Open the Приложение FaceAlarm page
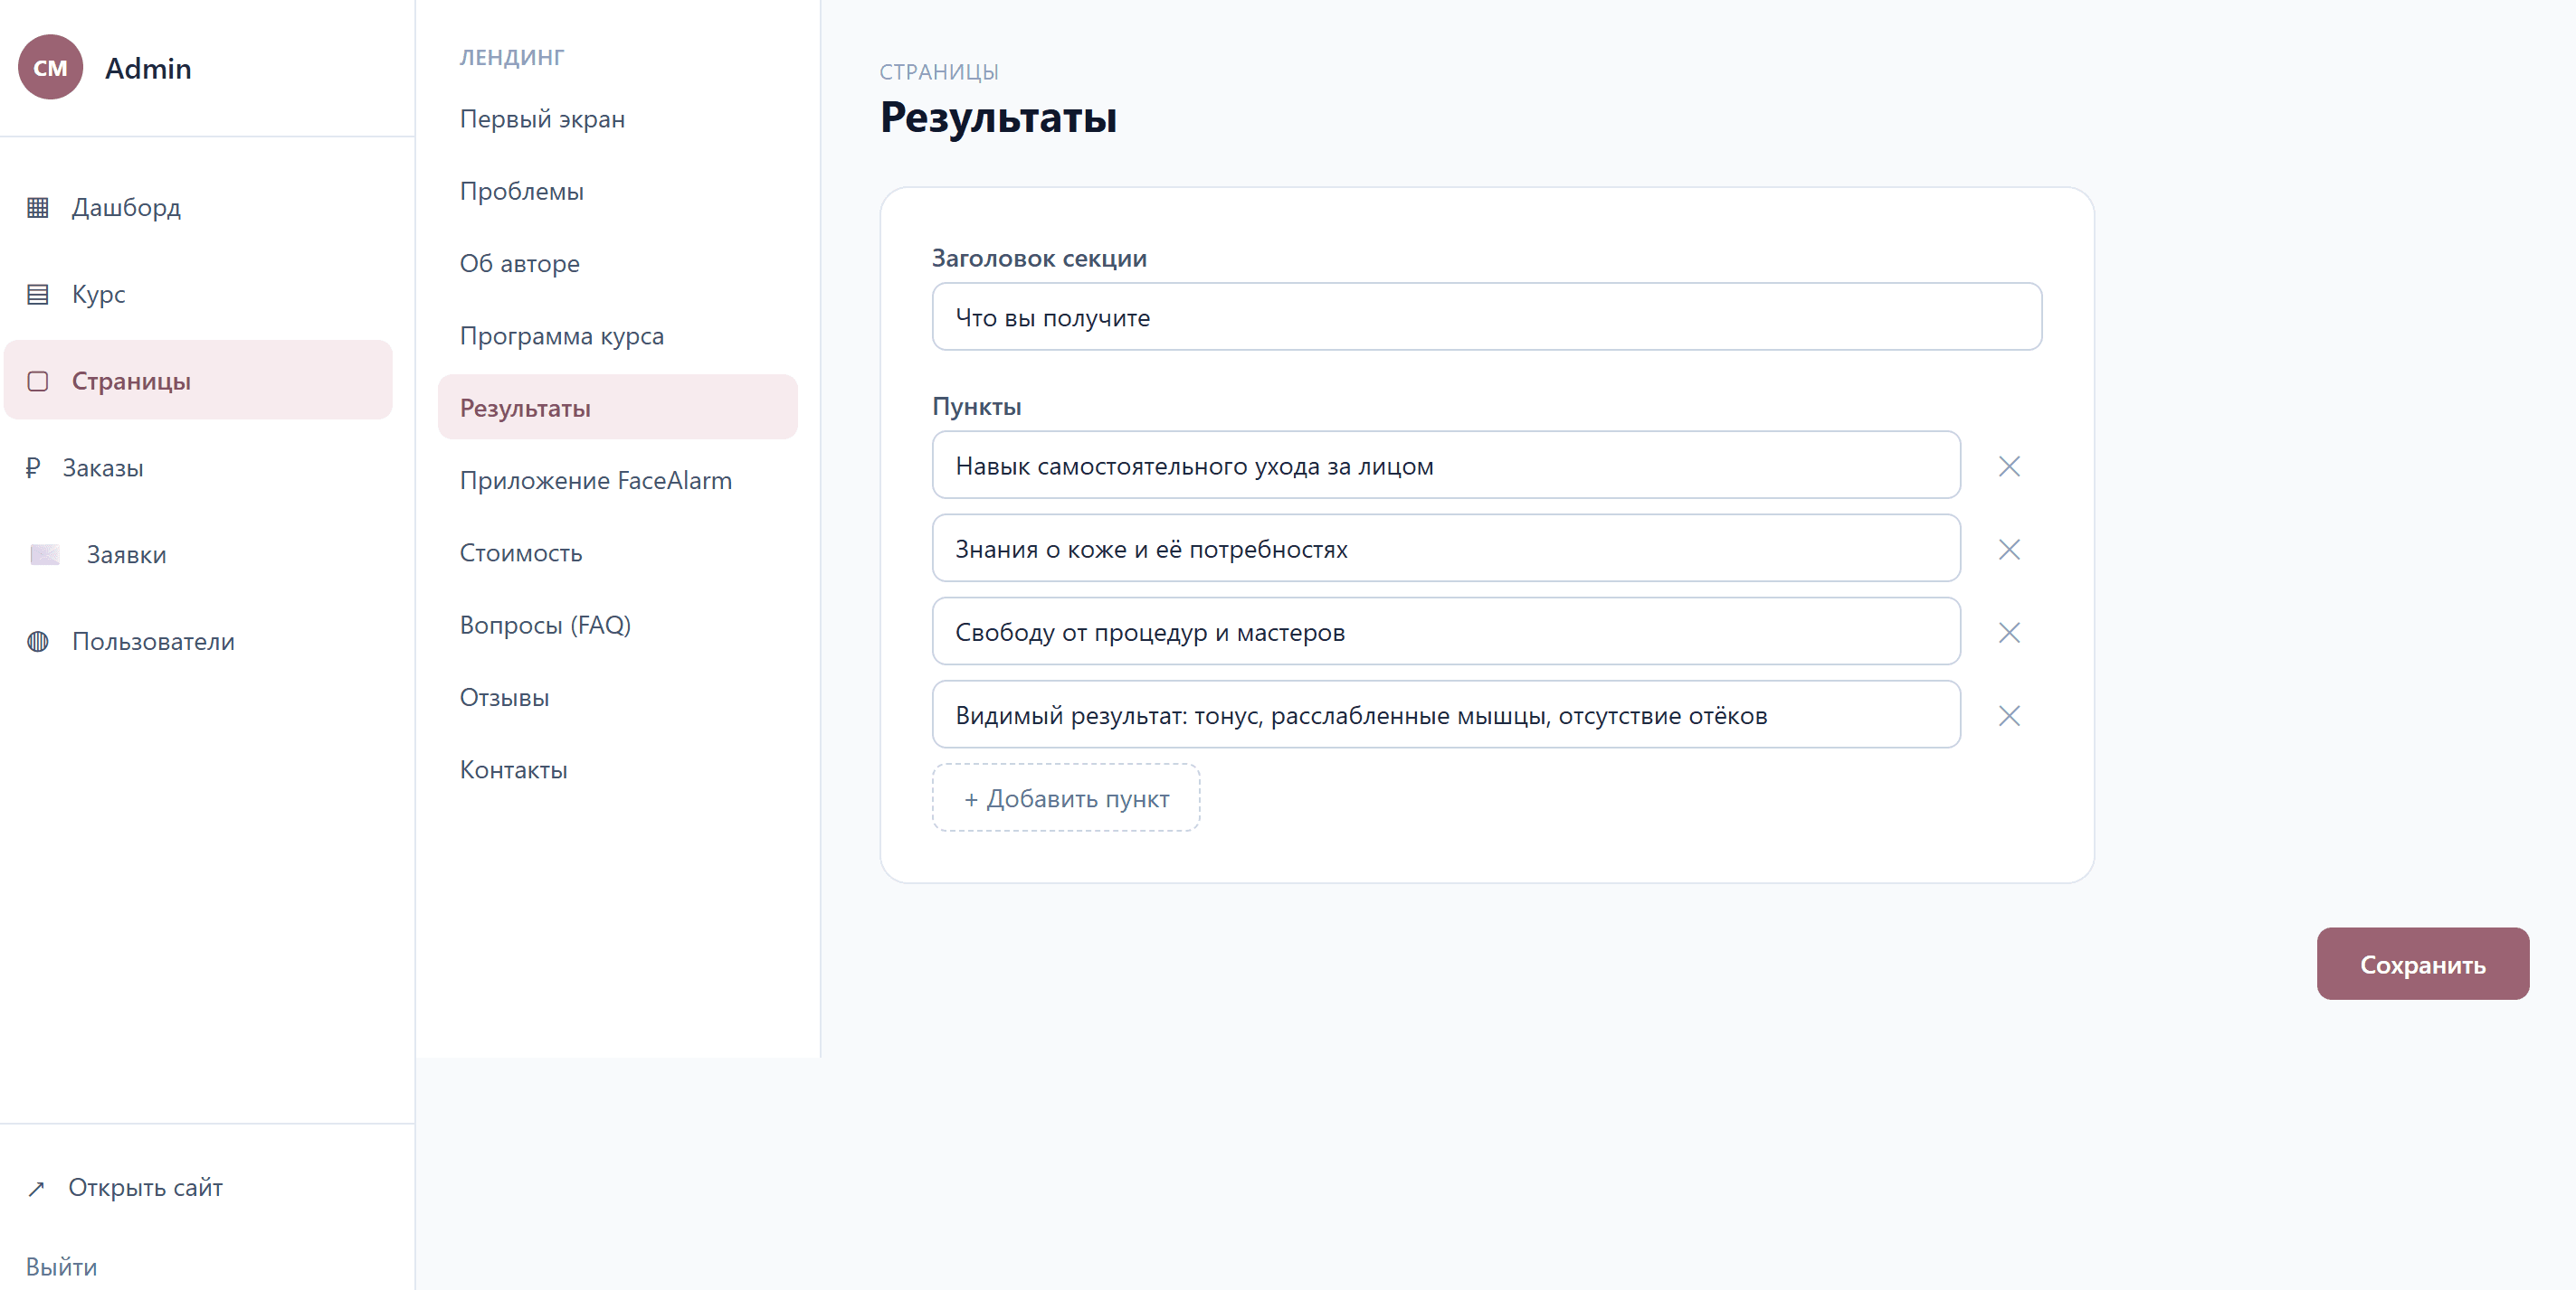2576x1290 pixels. point(617,481)
